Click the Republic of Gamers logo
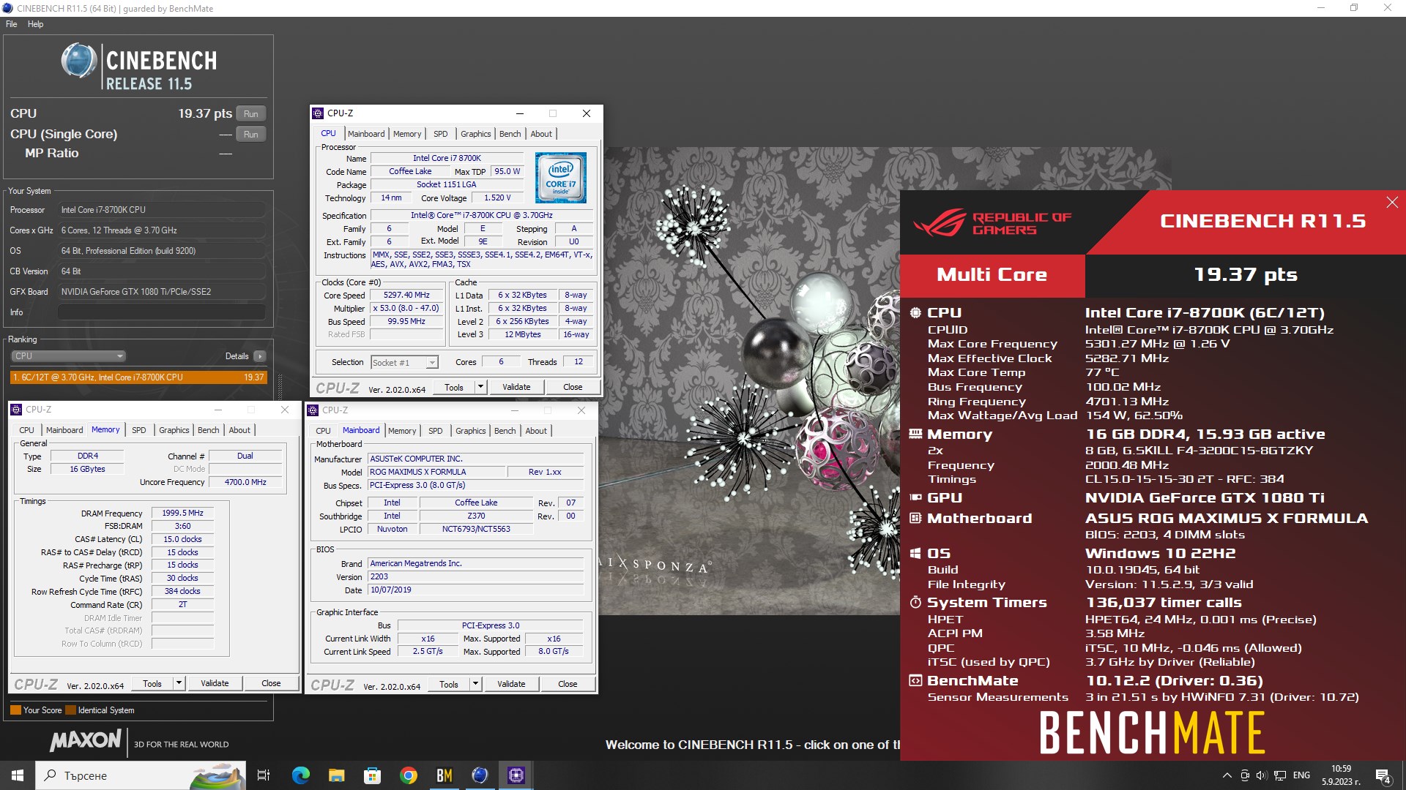 click(x=994, y=223)
